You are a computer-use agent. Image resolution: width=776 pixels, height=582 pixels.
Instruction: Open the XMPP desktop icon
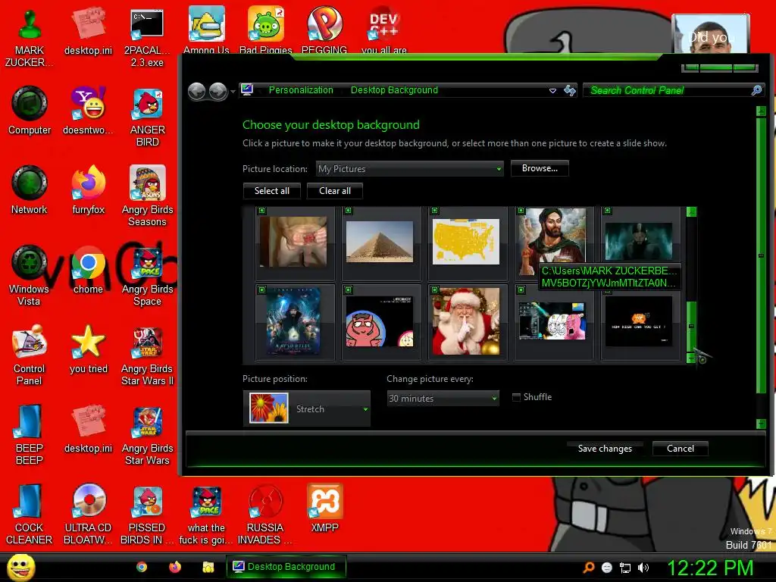[324, 508]
